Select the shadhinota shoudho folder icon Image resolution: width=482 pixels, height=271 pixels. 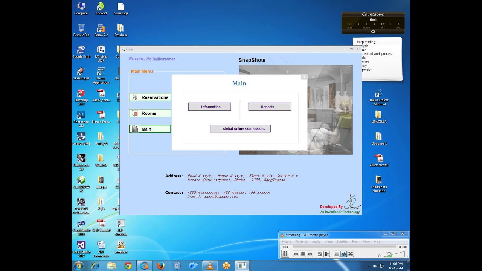[379, 184]
